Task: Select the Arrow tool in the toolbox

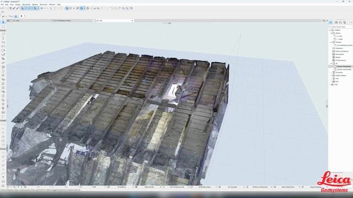Action: (x=3, y=22)
